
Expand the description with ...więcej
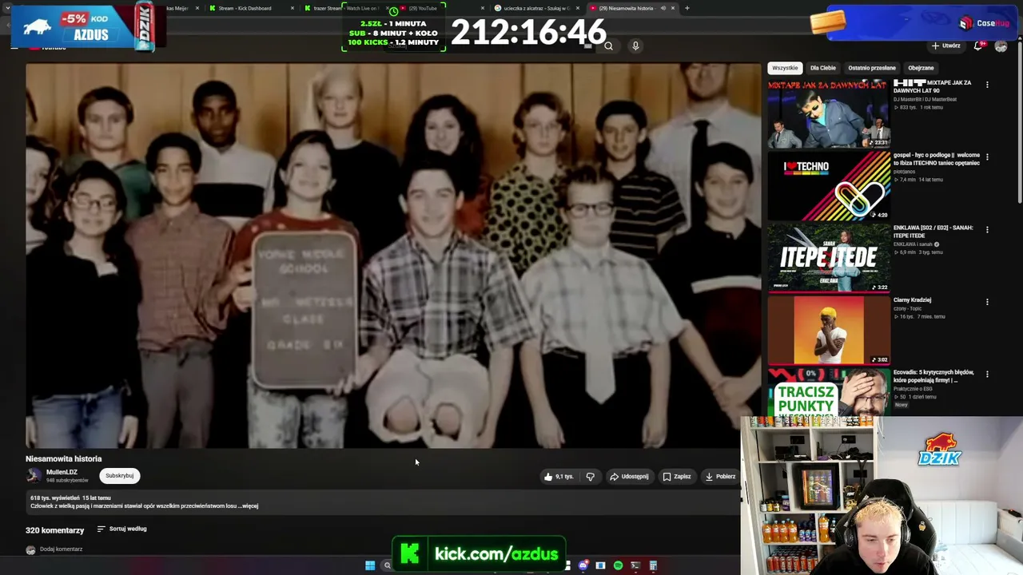[249, 506]
